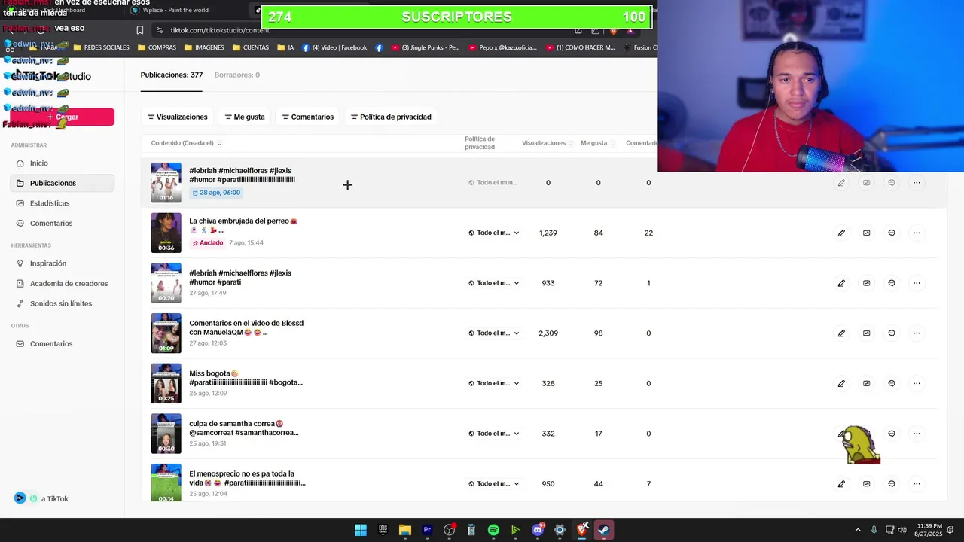The width and height of the screenshot is (964, 542).
Task: Open more options for 'culpa de samantha correa'
Action: pos(917,434)
